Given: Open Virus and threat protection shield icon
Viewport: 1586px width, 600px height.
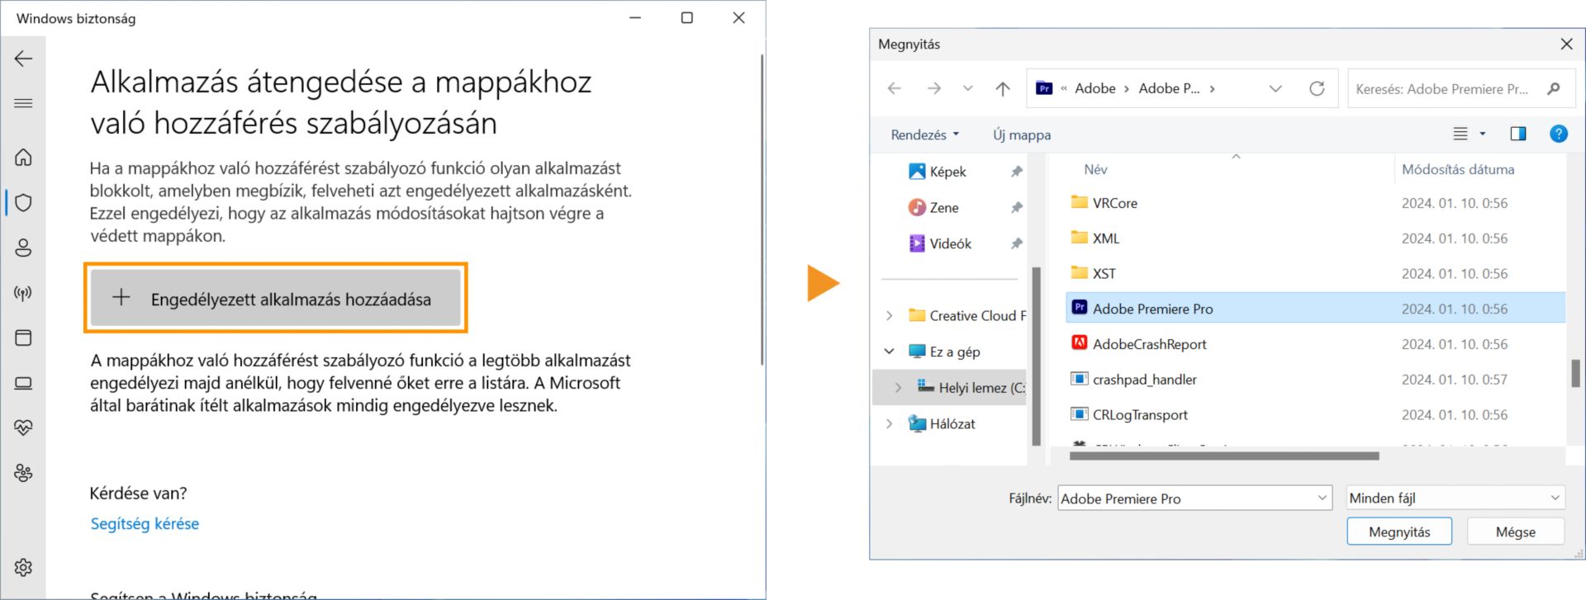Looking at the screenshot, I should [x=23, y=202].
